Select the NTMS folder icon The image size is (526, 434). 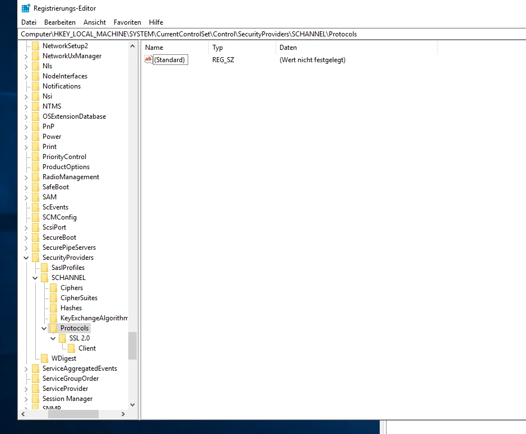coord(35,106)
